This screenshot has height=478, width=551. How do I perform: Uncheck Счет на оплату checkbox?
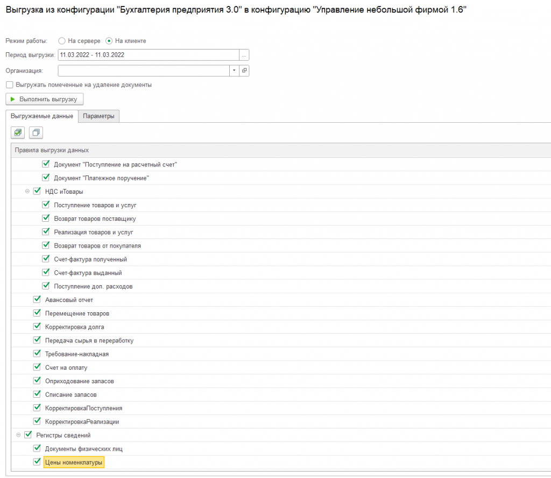[x=37, y=367]
